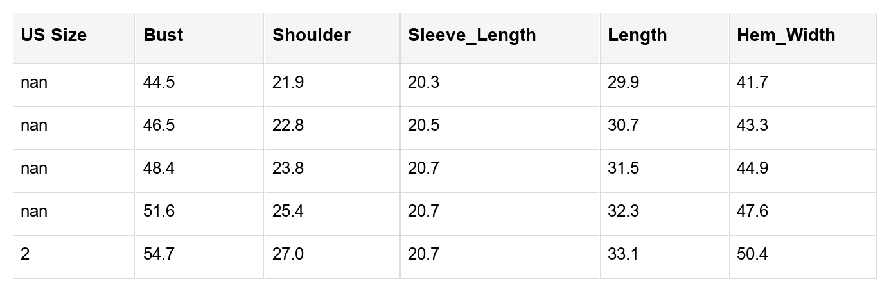The width and height of the screenshot is (889, 291).
Task: Click the Bust value 54.7
Action: pyautogui.click(x=159, y=254)
